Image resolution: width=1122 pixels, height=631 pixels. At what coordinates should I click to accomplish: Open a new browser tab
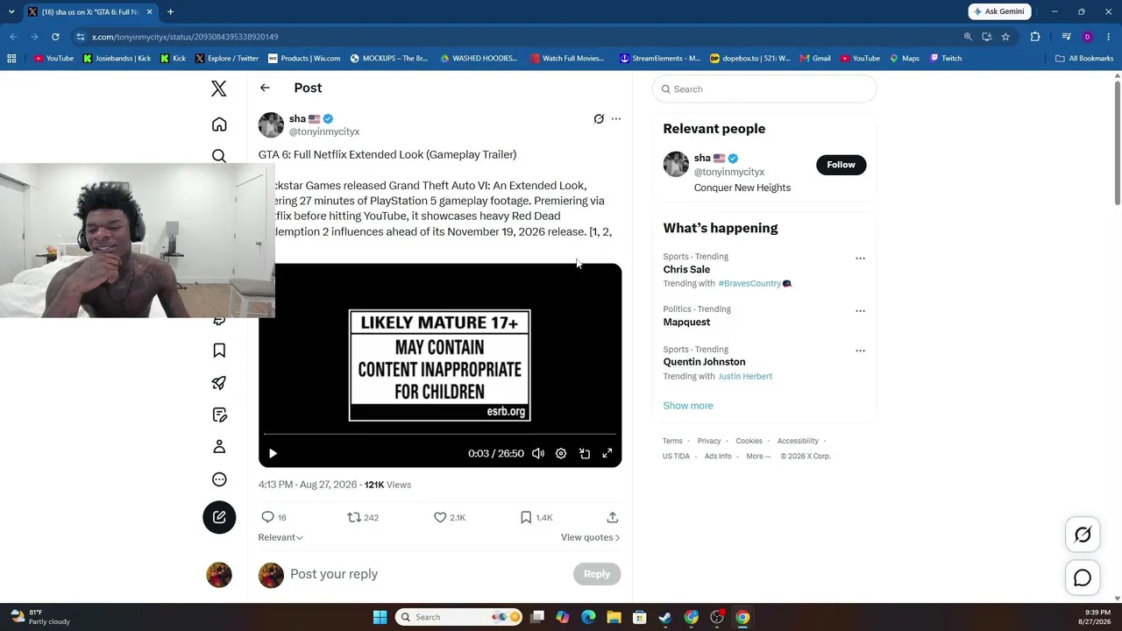(170, 11)
